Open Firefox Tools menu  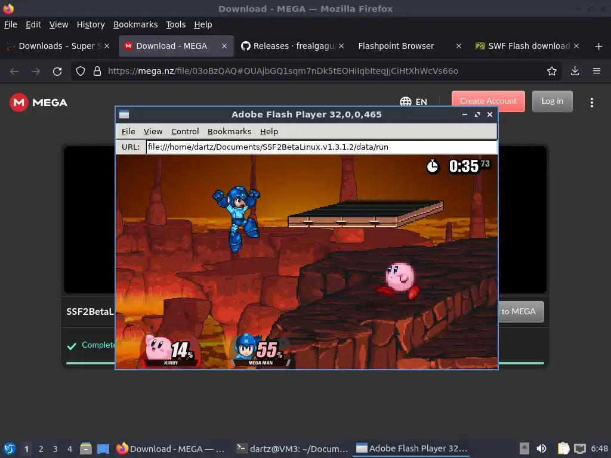pos(176,24)
